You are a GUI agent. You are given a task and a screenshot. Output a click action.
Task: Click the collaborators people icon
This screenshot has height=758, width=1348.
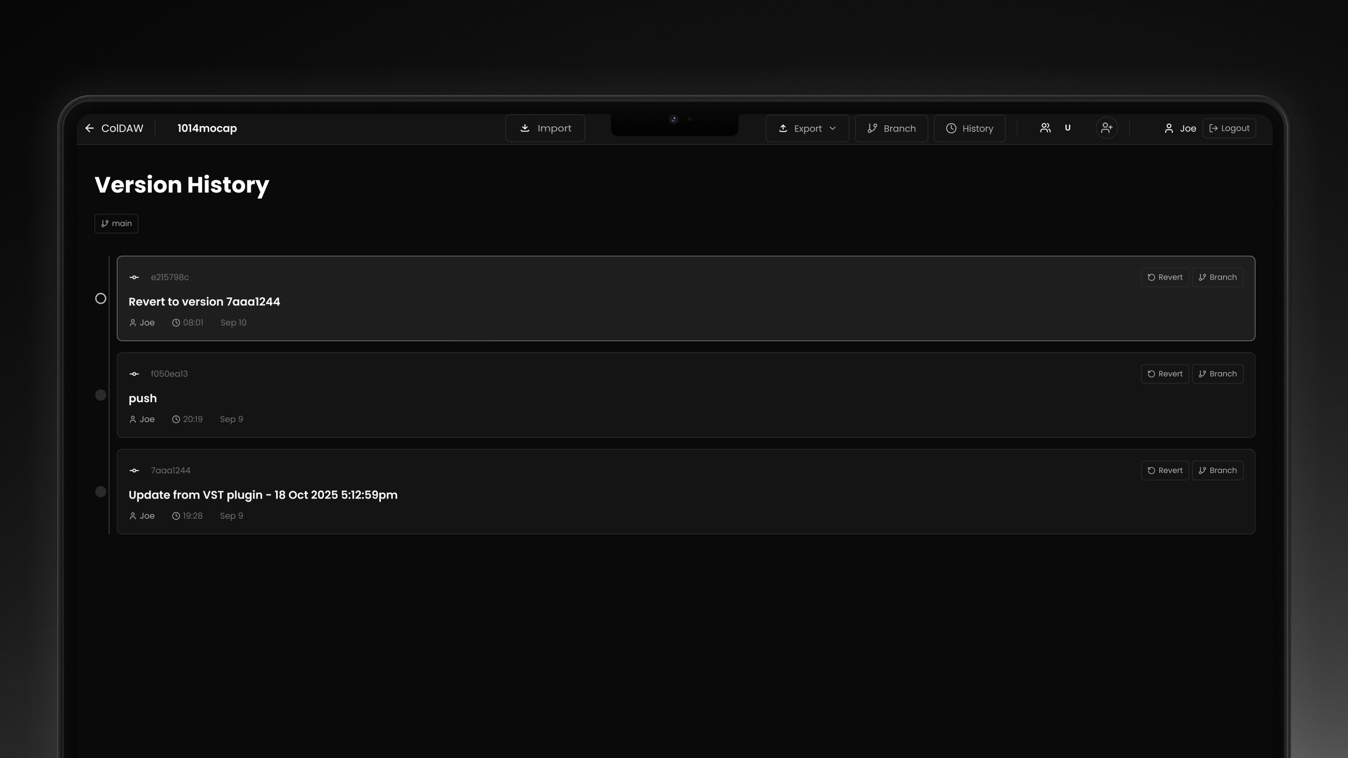click(1045, 128)
